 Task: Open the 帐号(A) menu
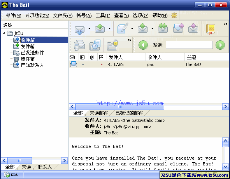[x=84, y=16]
